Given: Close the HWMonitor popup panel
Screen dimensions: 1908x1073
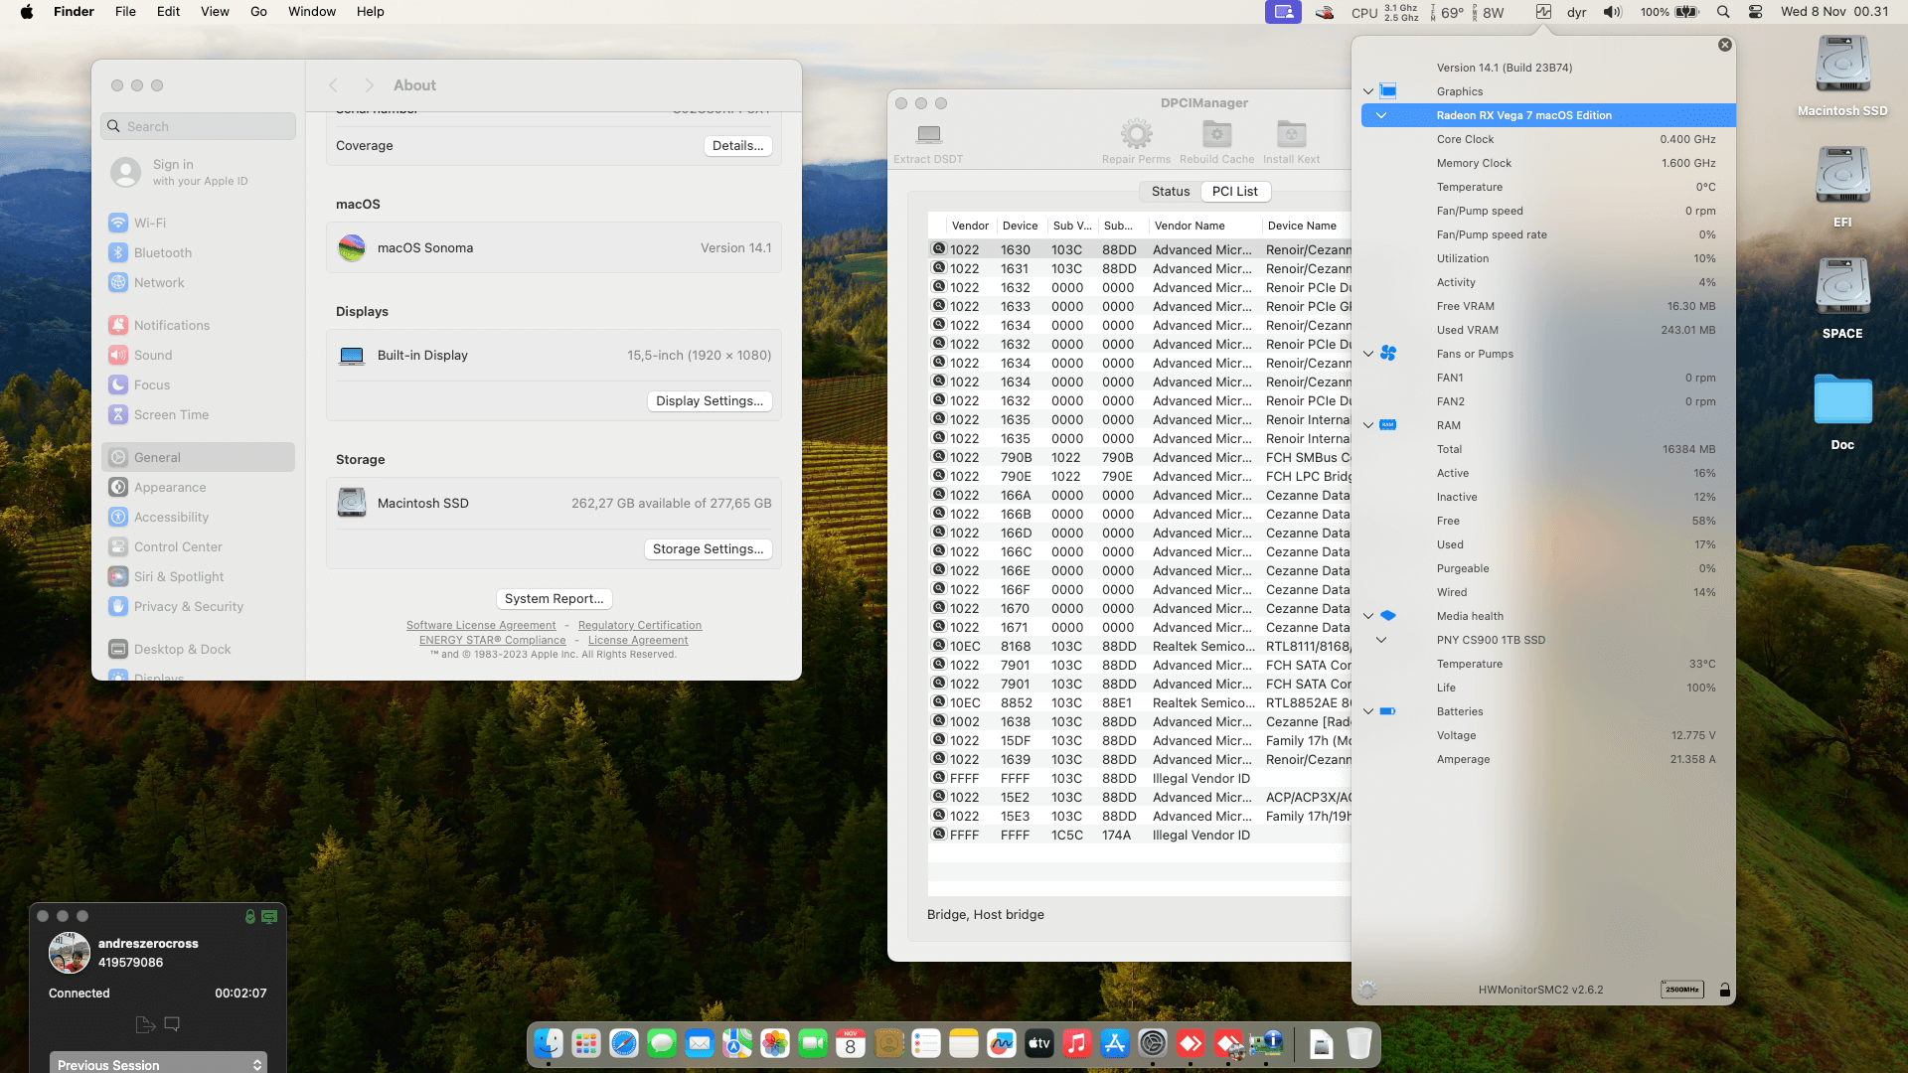Looking at the screenshot, I should [x=1725, y=45].
